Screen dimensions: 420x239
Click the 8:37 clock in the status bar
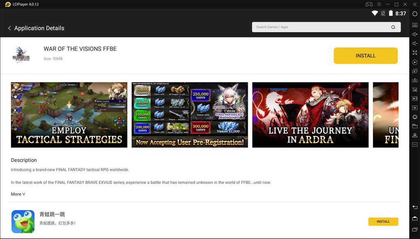401,14
